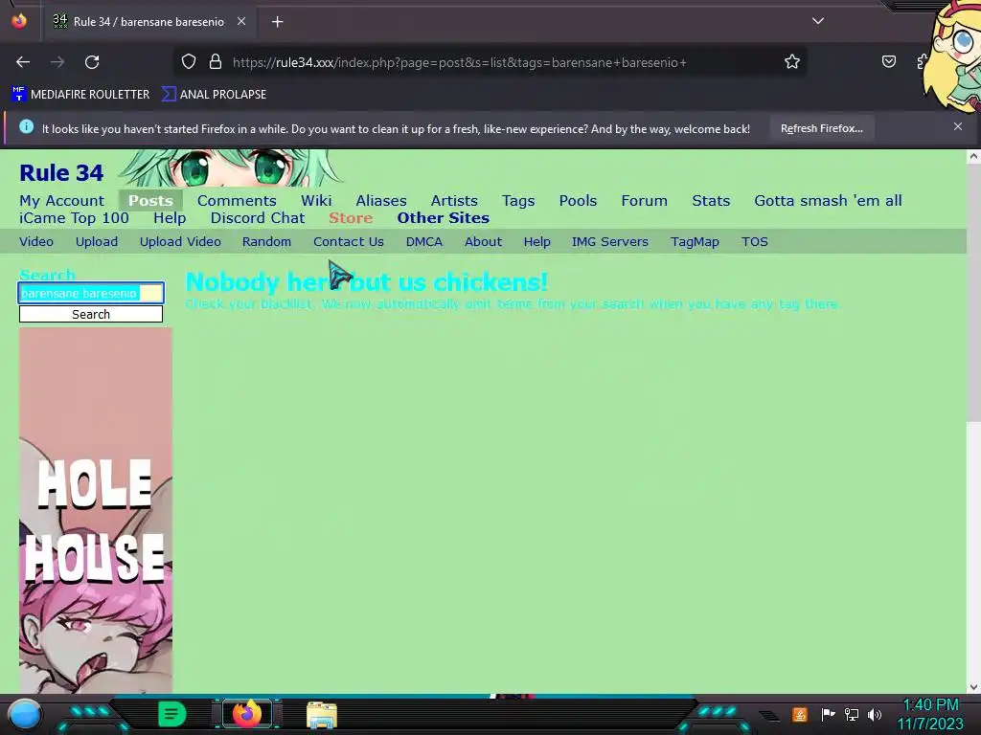Open the list all tabs chevron

pyautogui.click(x=818, y=21)
